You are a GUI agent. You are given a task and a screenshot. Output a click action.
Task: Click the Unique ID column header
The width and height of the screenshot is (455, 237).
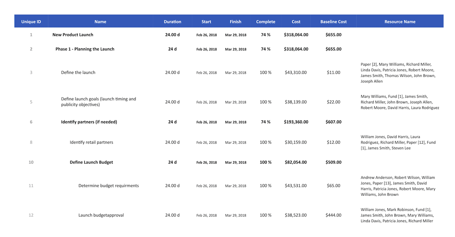(x=31, y=22)
